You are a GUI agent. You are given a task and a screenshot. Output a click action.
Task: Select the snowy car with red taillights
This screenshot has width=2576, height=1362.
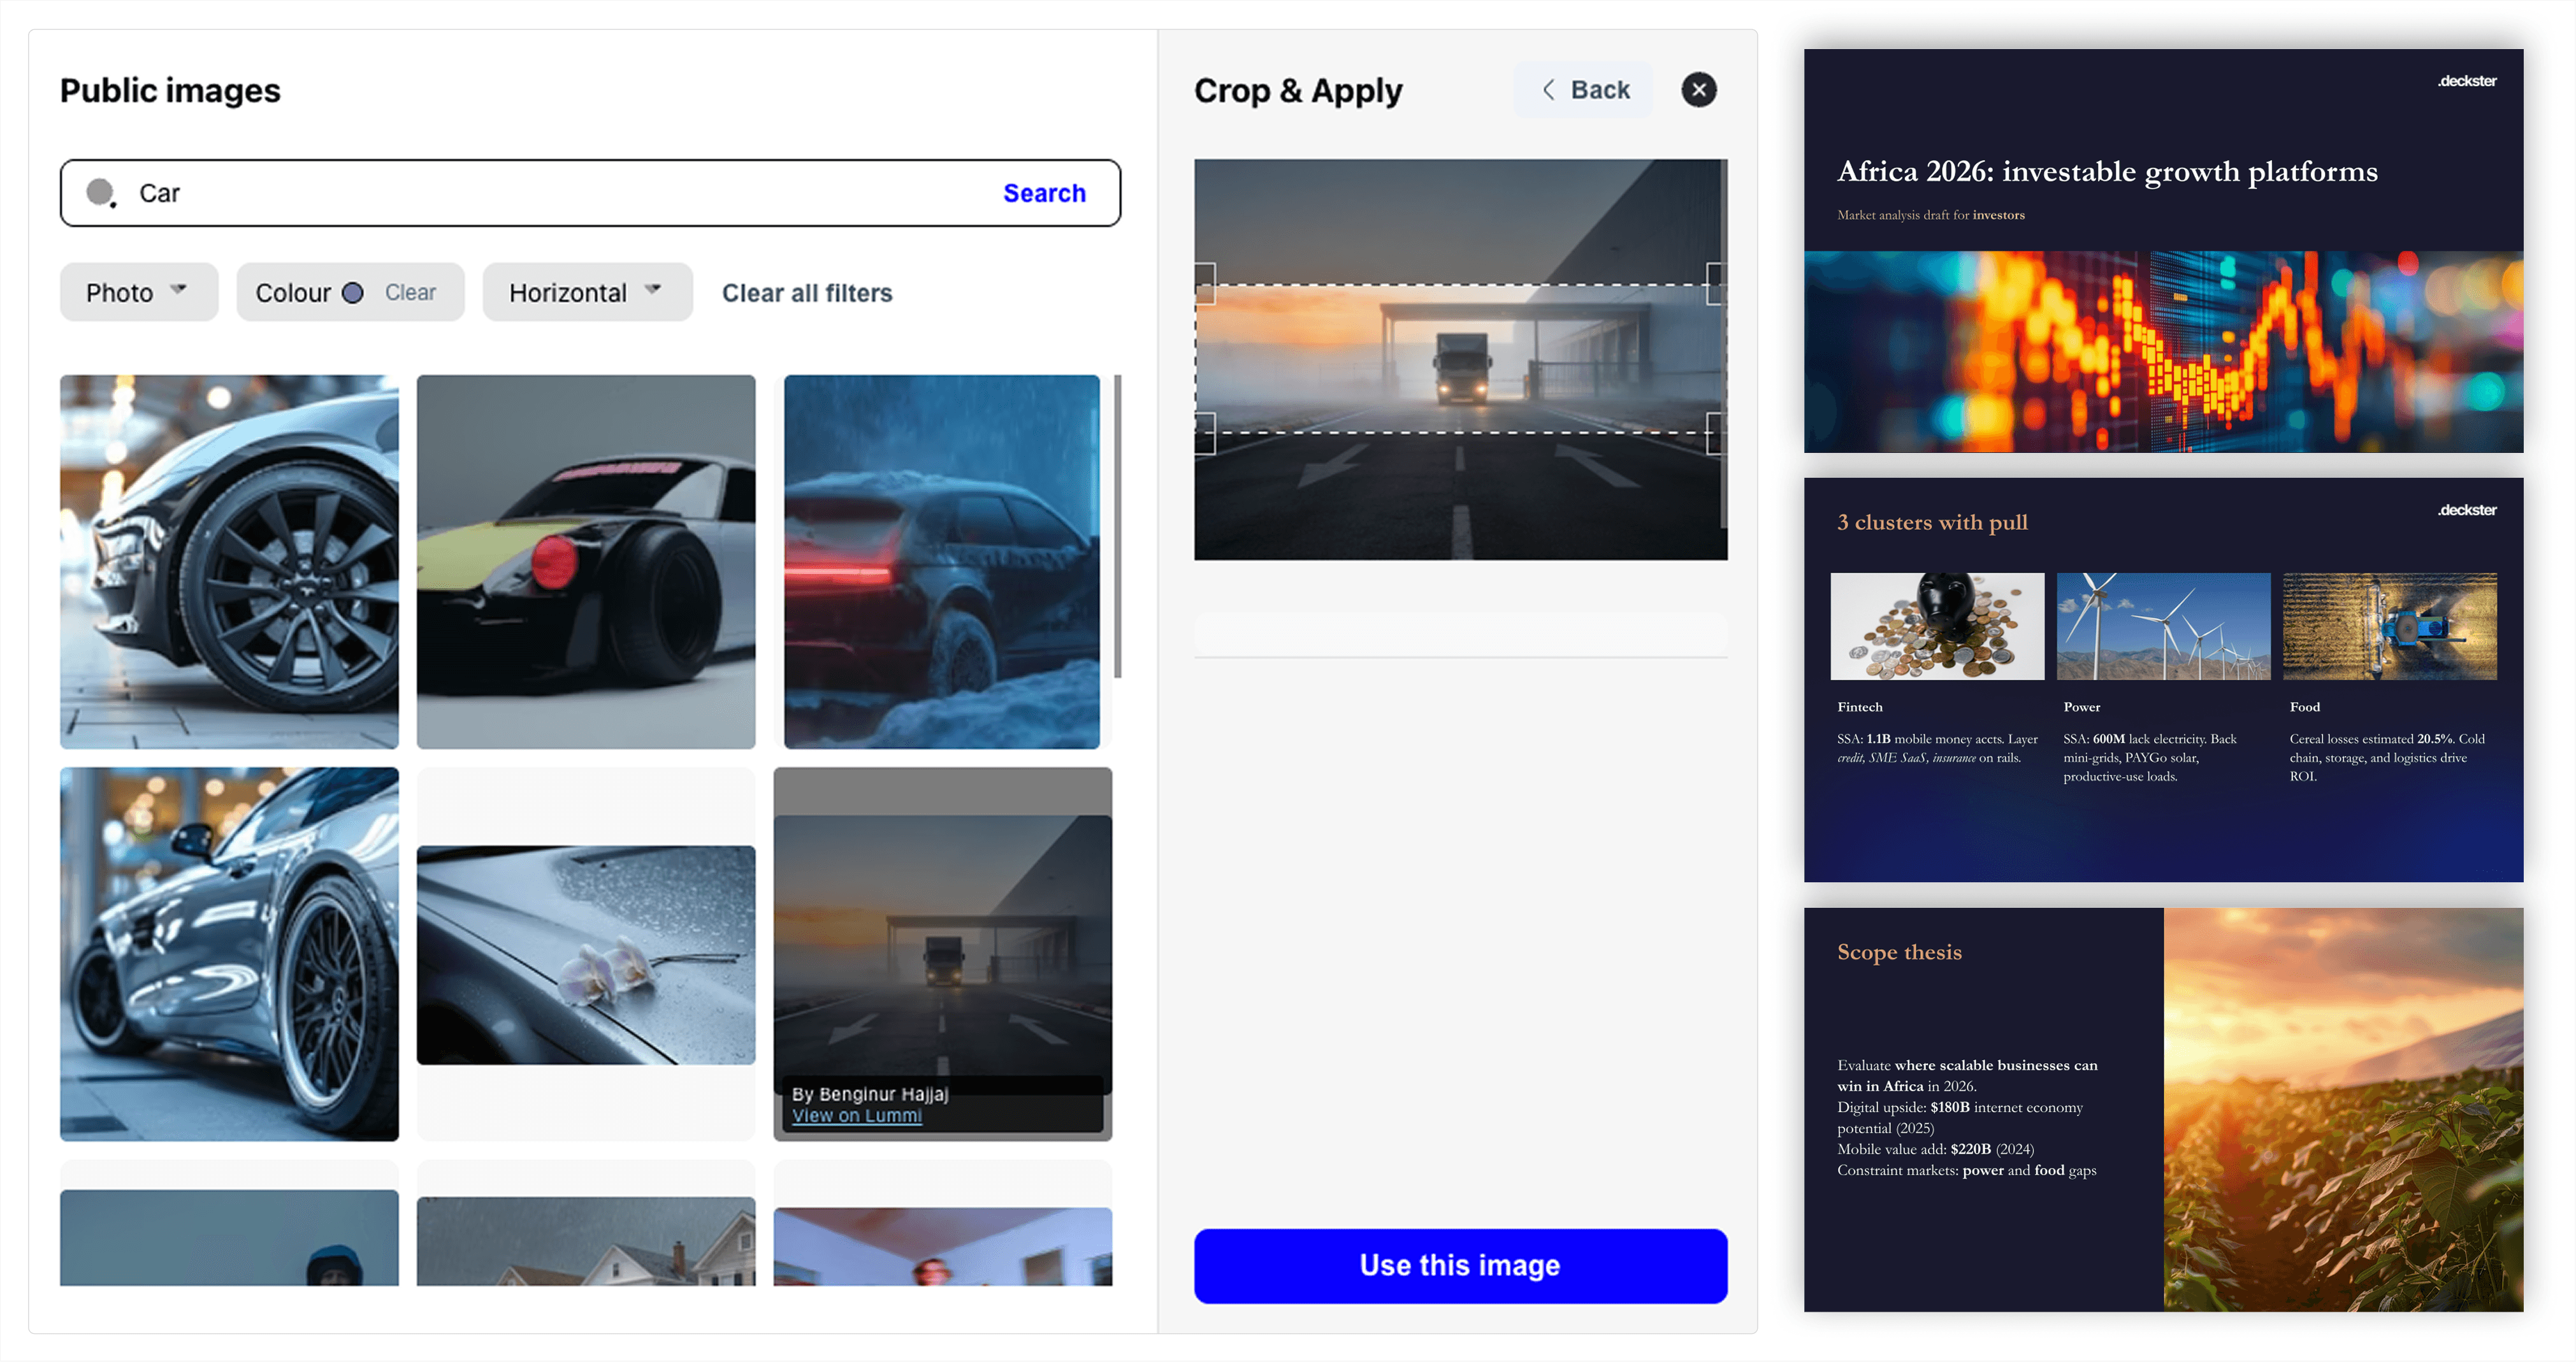pyautogui.click(x=941, y=561)
